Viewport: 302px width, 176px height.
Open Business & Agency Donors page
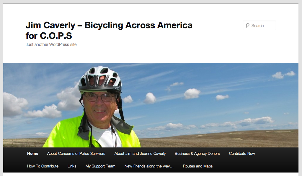click(197, 154)
